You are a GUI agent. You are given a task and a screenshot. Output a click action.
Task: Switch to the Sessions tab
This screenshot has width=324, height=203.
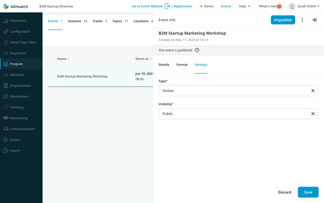tap(78, 21)
